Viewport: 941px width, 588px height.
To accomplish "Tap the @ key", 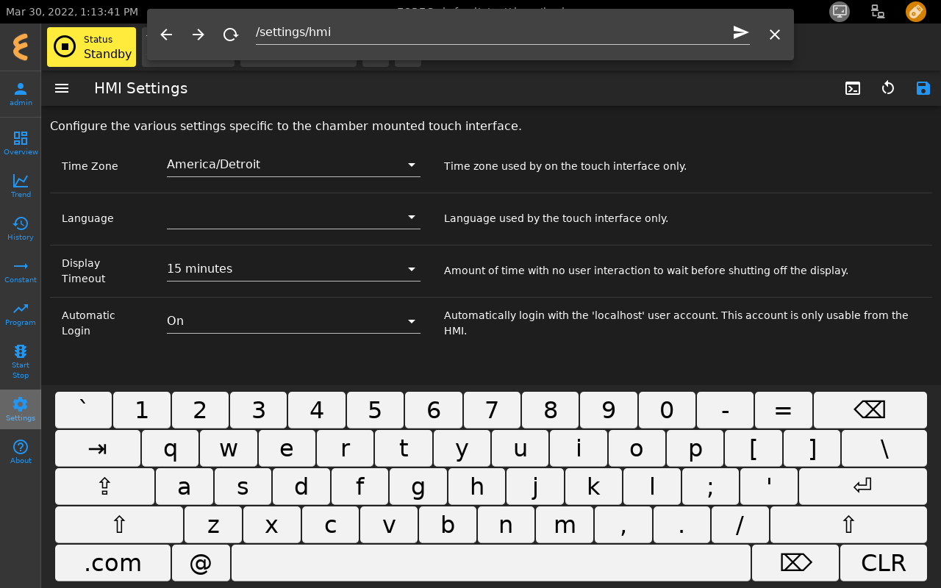I will (x=201, y=563).
